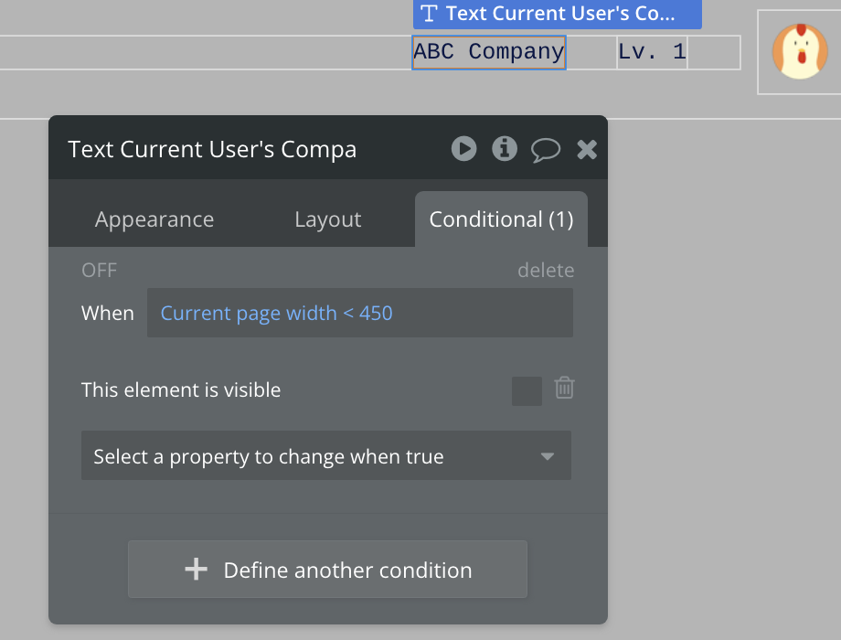Toggle the condition OFF indicator
The height and width of the screenshot is (640, 841).
click(100, 270)
